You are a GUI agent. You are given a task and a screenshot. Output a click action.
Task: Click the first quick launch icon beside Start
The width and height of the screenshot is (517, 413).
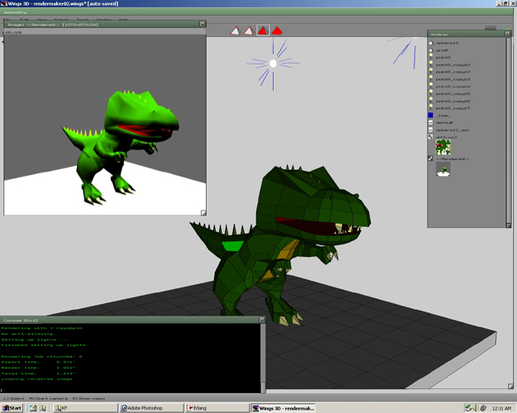(33, 408)
